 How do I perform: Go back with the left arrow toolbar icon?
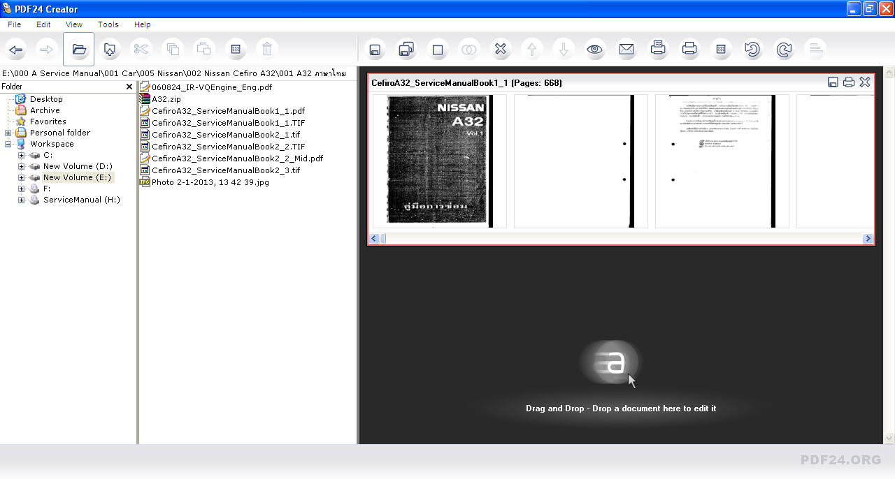[x=16, y=50]
